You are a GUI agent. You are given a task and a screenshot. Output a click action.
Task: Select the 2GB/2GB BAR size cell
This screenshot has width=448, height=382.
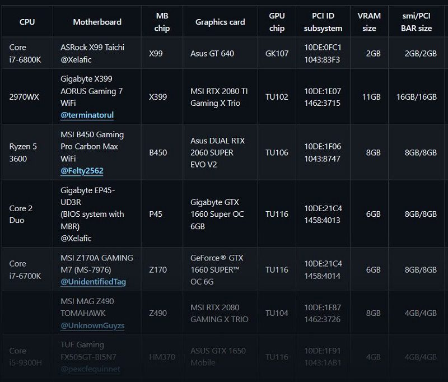(x=416, y=53)
